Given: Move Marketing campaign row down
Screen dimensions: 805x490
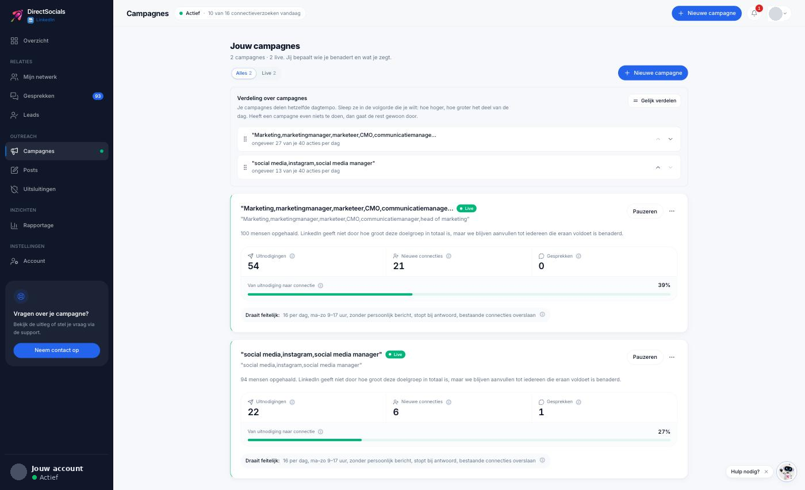Looking at the screenshot, I should (x=670, y=139).
